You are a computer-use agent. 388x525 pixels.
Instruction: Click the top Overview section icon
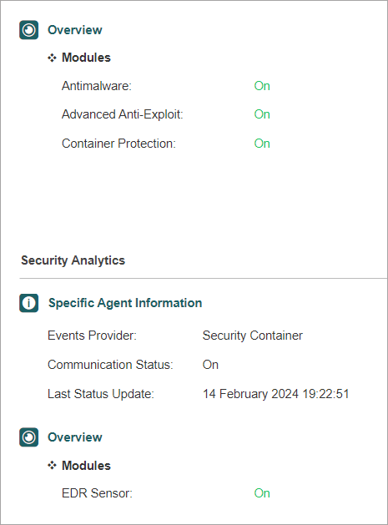point(29,30)
